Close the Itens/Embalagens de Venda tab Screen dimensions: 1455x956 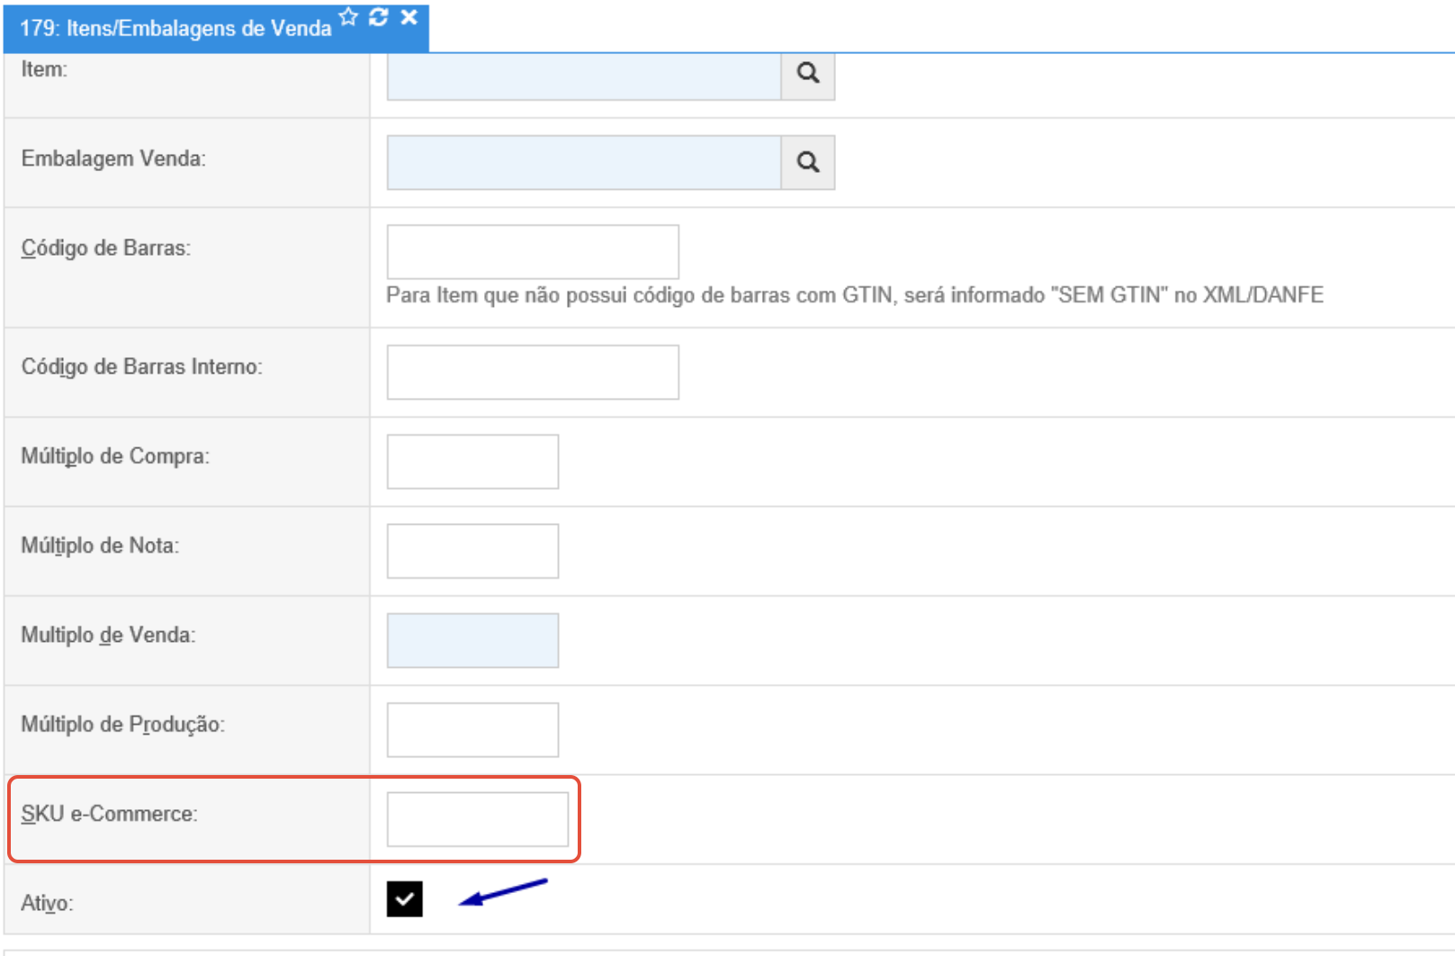[409, 17]
